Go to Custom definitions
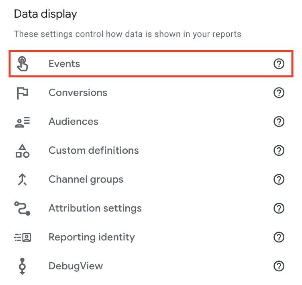 pyautogui.click(x=151, y=151)
